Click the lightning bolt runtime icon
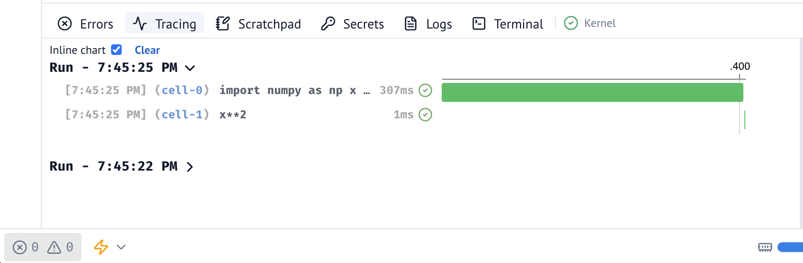 [x=101, y=247]
